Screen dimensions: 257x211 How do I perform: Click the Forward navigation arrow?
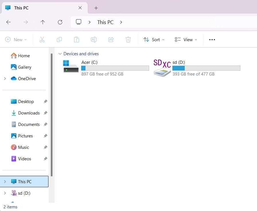coord(26,22)
